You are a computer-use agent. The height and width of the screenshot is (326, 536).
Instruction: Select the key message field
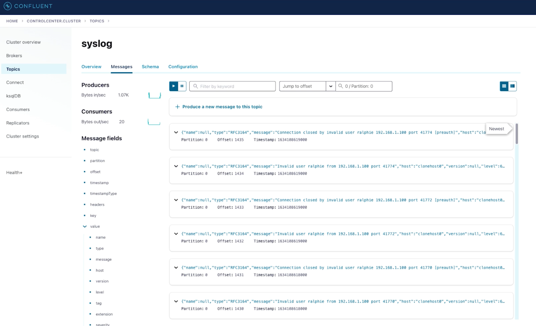click(x=93, y=215)
